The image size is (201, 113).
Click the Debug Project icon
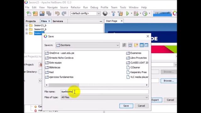136,13
